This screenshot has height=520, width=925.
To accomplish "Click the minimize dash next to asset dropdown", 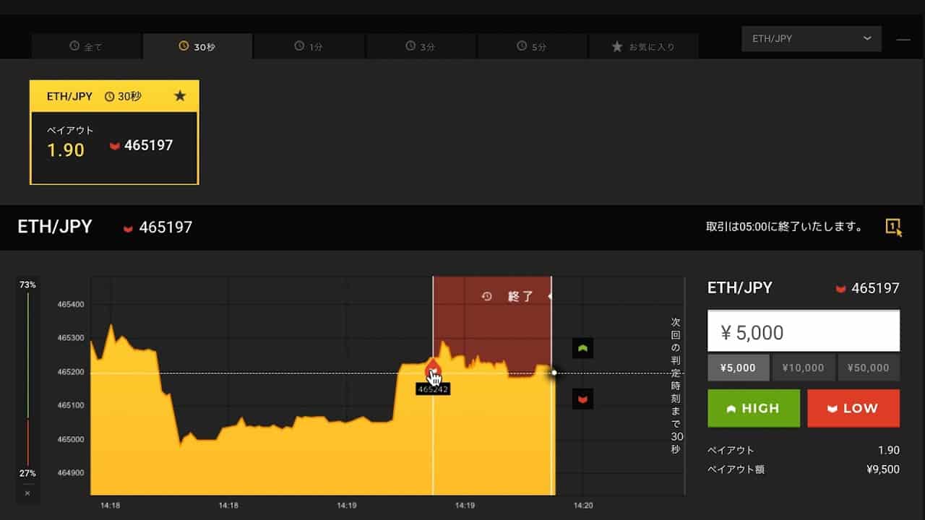I will (903, 40).
